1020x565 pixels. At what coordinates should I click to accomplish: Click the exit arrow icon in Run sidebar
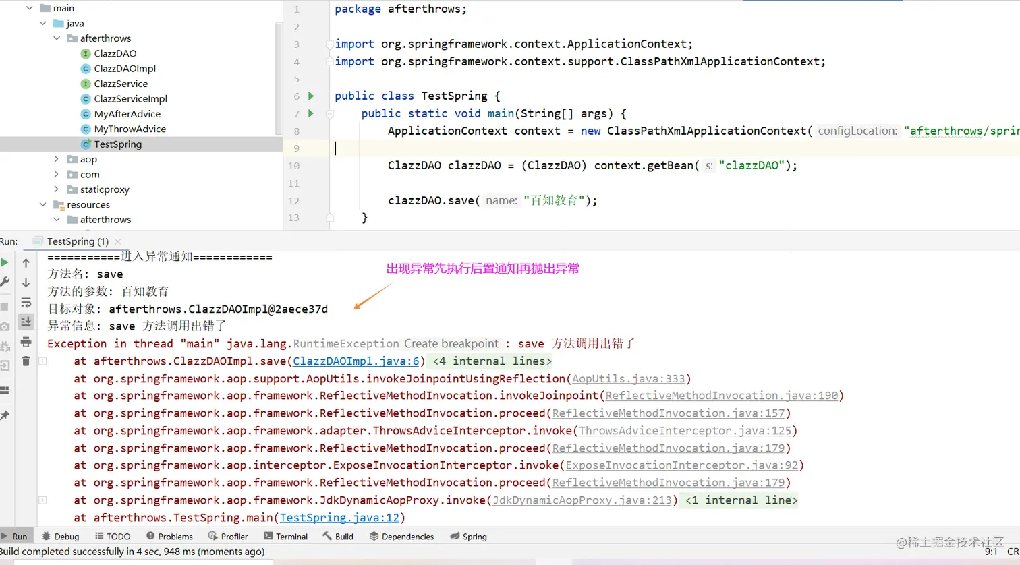(4, 366)
